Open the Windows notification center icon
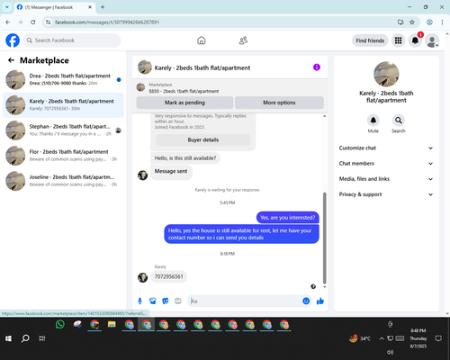The image size is (450, 360). (438, 338)
